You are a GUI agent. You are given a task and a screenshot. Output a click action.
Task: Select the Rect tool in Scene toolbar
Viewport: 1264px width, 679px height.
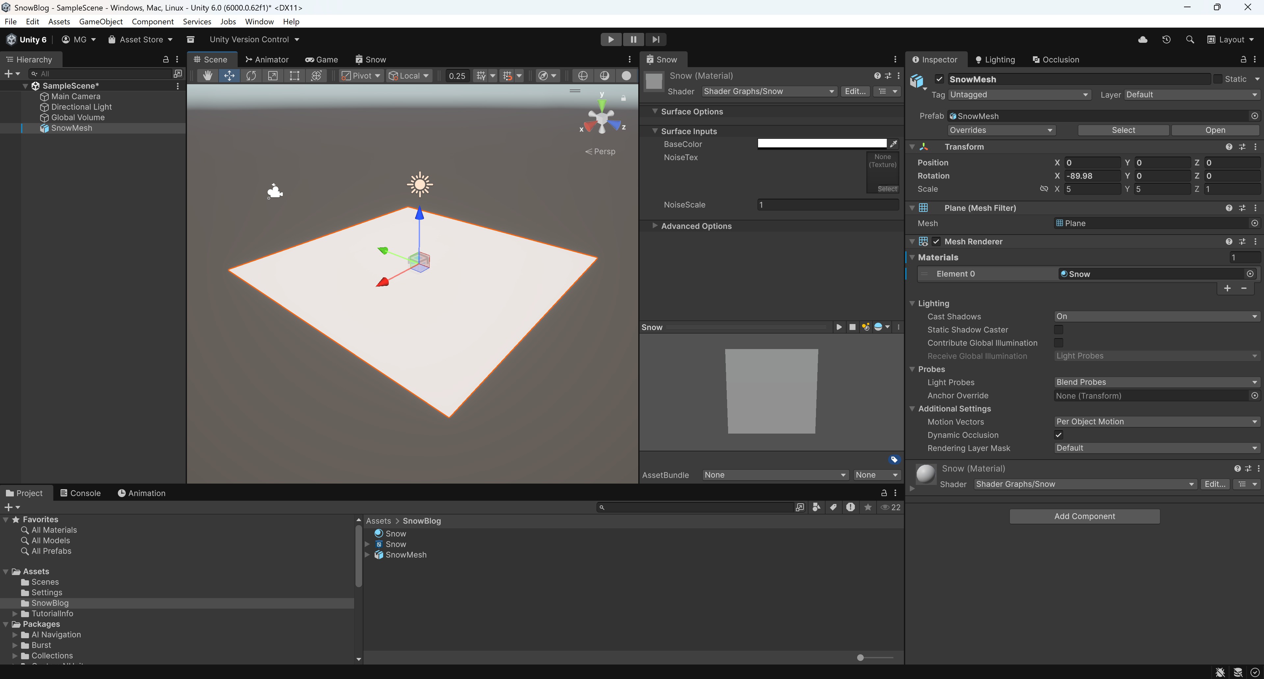coord(294,75)
